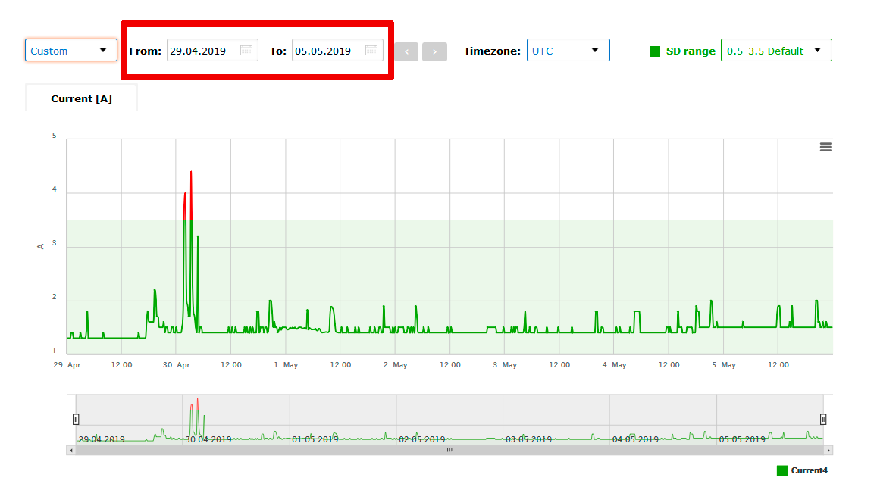
Task: Open the To date calendar picker icon
Action: pyautogui.click(x=371, y=50)
